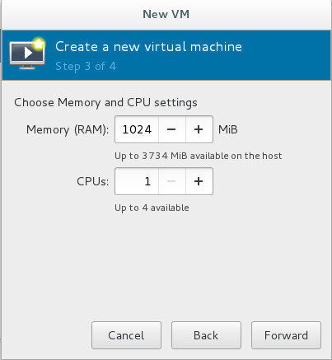Increase Memory (RAM) with the plus button
The height and width of the screenshot is (360, 332).
click(x=199, y=129)
